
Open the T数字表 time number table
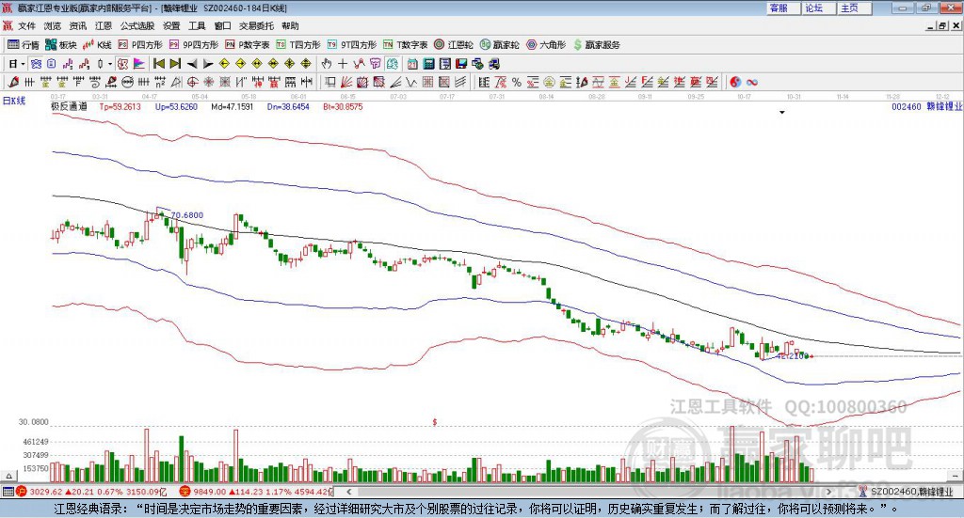[x=405, y=45]
